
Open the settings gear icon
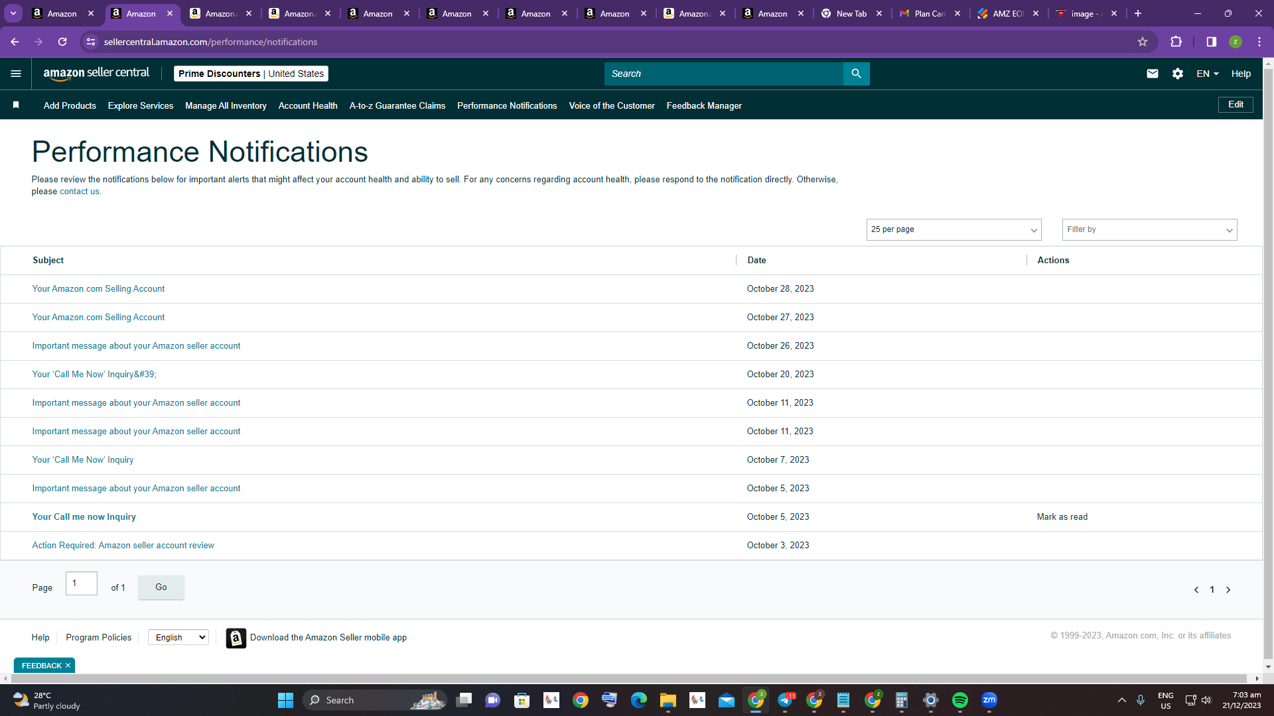[x=1178, y=74]
